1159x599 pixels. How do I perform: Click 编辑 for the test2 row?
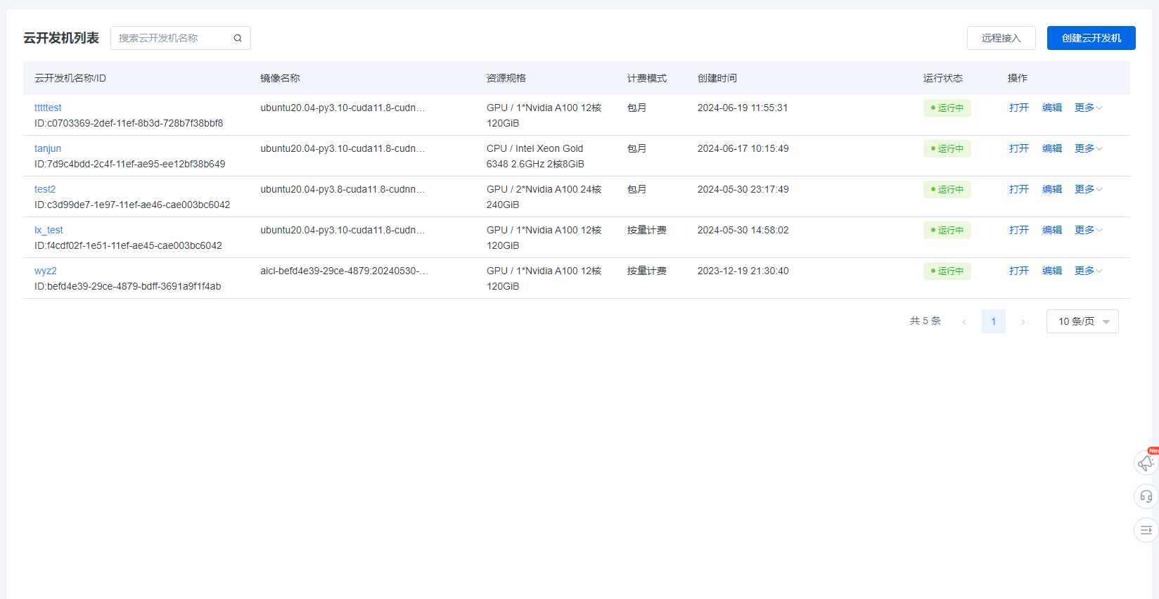click(x=1051, y=189)
